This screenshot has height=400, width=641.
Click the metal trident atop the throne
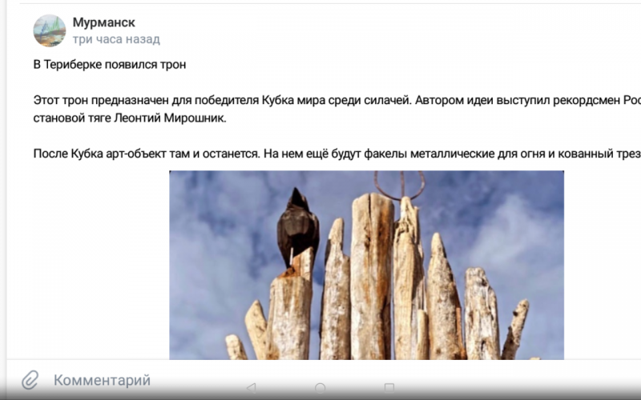pyautogui.click(x=400, y=185)
